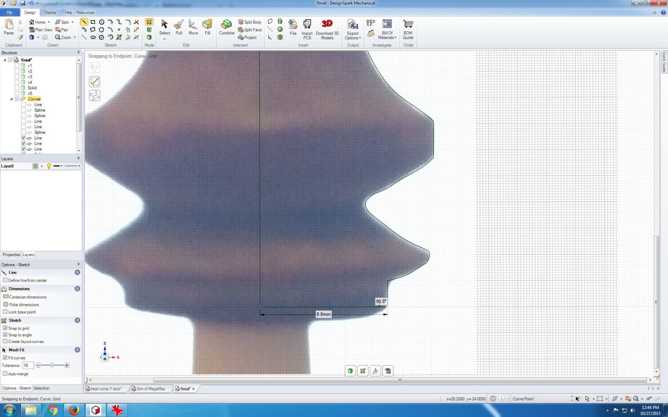
Task: Select the Construction Line tool
Action: click(84, 37)
